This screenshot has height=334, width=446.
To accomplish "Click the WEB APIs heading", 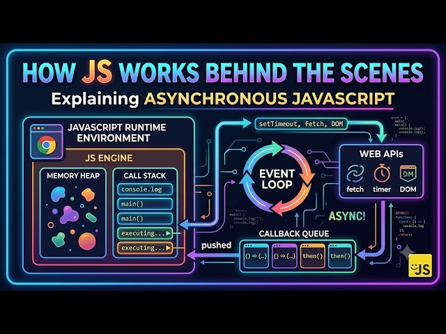I will pyautogui.click(x=381, y=154).
